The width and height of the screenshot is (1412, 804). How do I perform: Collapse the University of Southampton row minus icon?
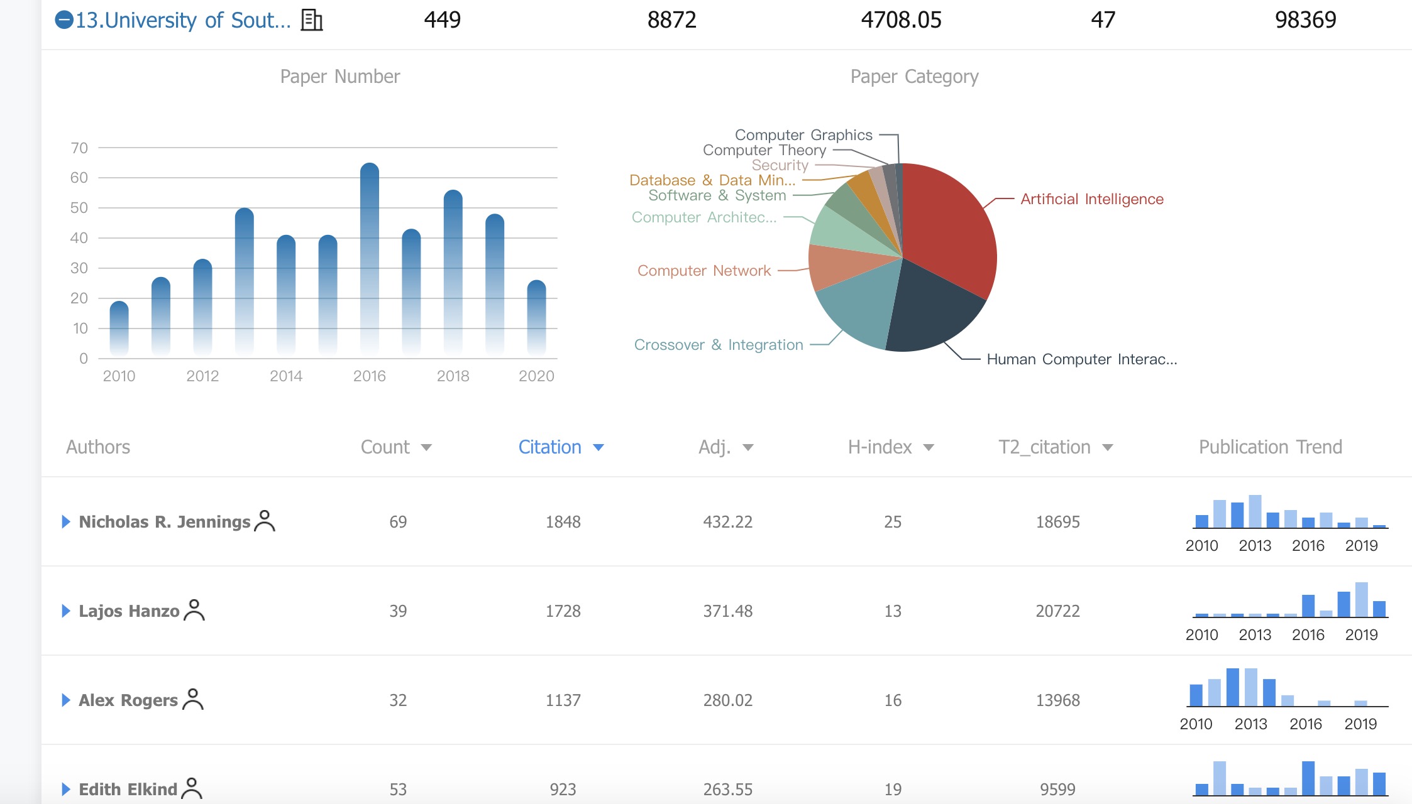[x=64, y=20]
